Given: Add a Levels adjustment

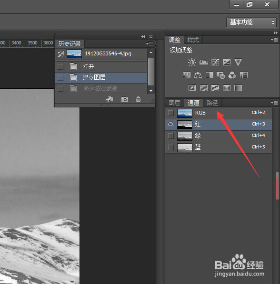Looking at the screenshot, I should [204, 63].
